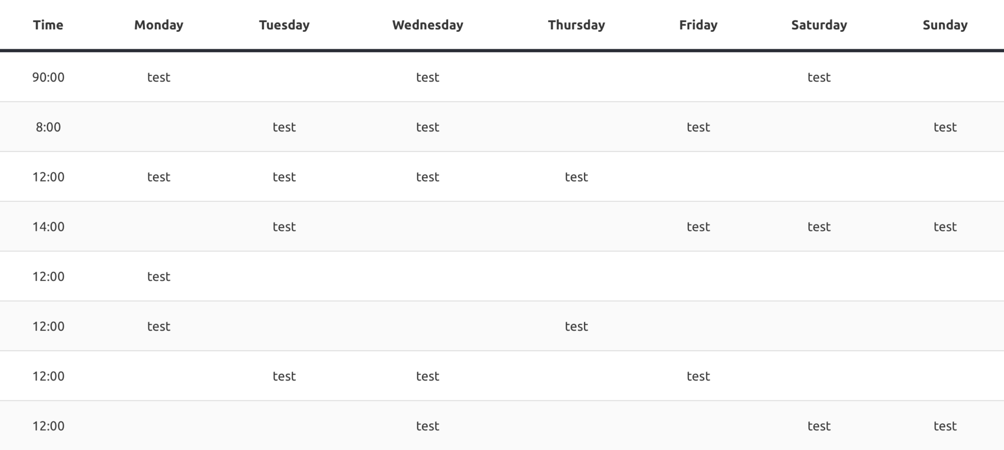Select the 8:00 time cell

coord(48,127)
